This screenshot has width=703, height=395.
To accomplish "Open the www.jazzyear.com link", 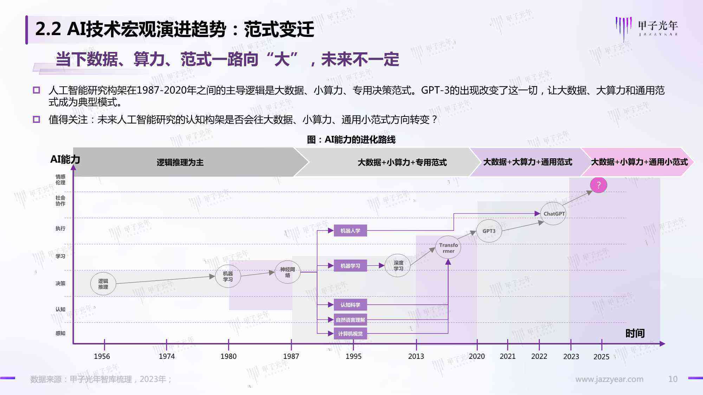I will pyautogui.click(x=609, y=379).
